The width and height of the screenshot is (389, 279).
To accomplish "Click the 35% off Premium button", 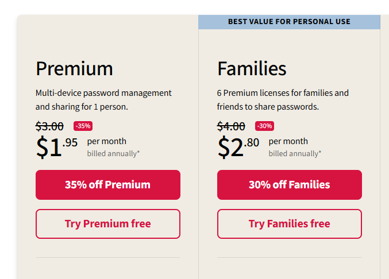I will (108, 185).
